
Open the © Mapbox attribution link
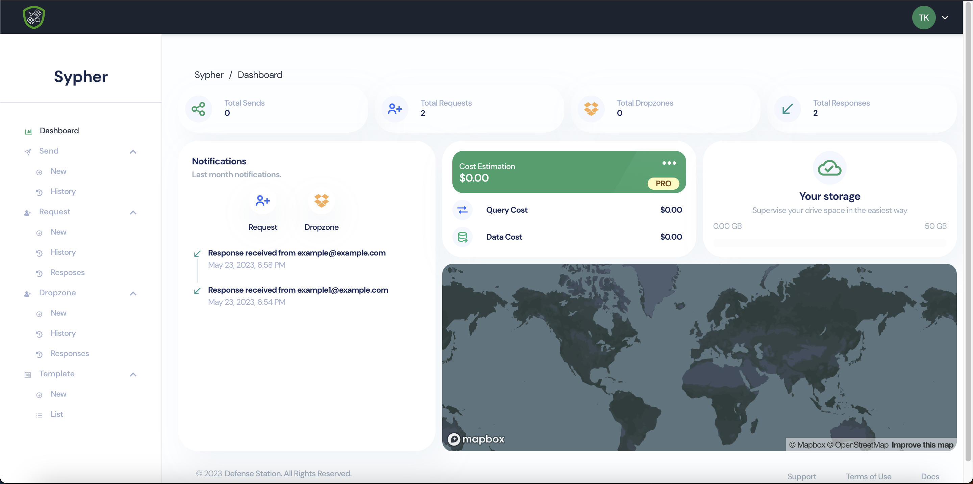[x=807, y=445]
